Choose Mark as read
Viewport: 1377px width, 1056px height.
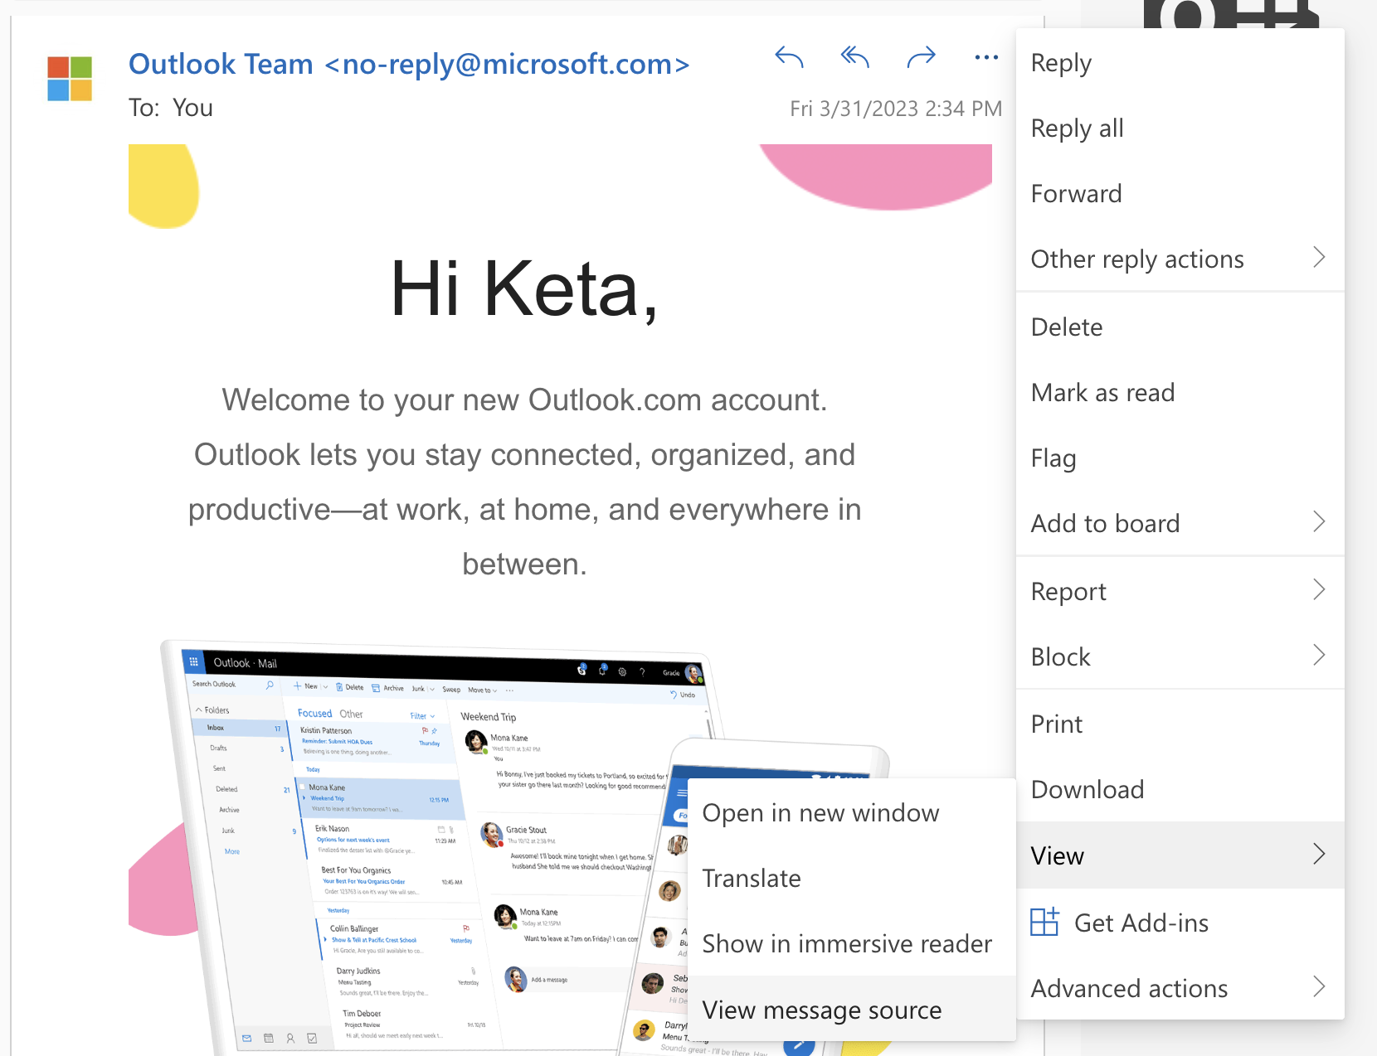(x=1102, y=392)
